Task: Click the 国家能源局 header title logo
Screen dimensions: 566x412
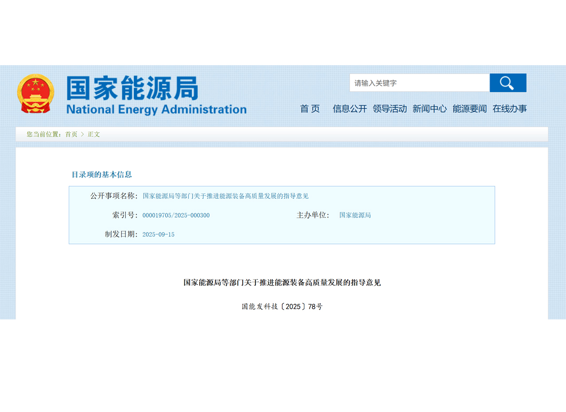Action: (132, 88)
